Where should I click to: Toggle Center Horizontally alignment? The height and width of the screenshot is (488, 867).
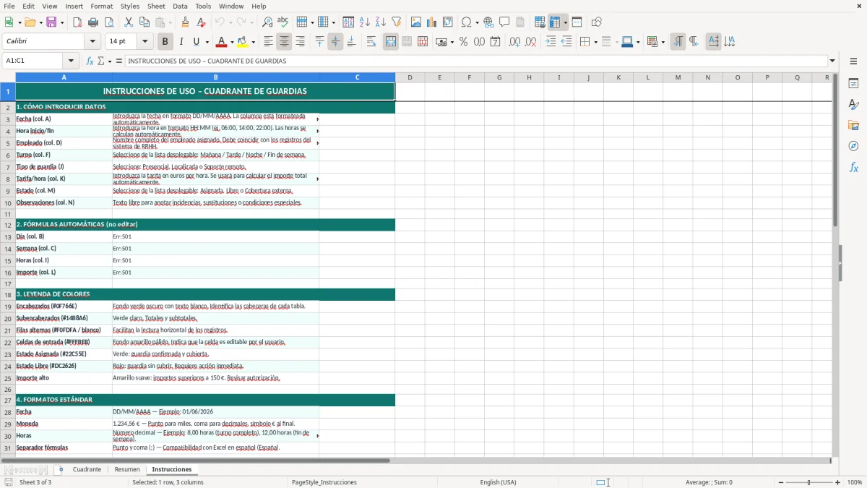point(285,42)
